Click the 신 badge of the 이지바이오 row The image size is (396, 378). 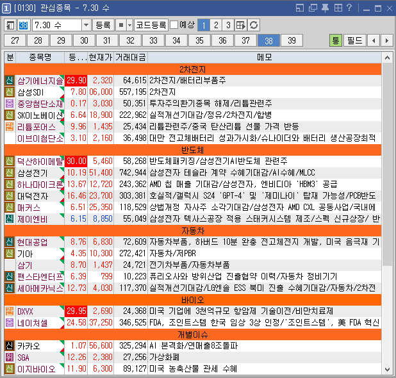pos(10,368)
